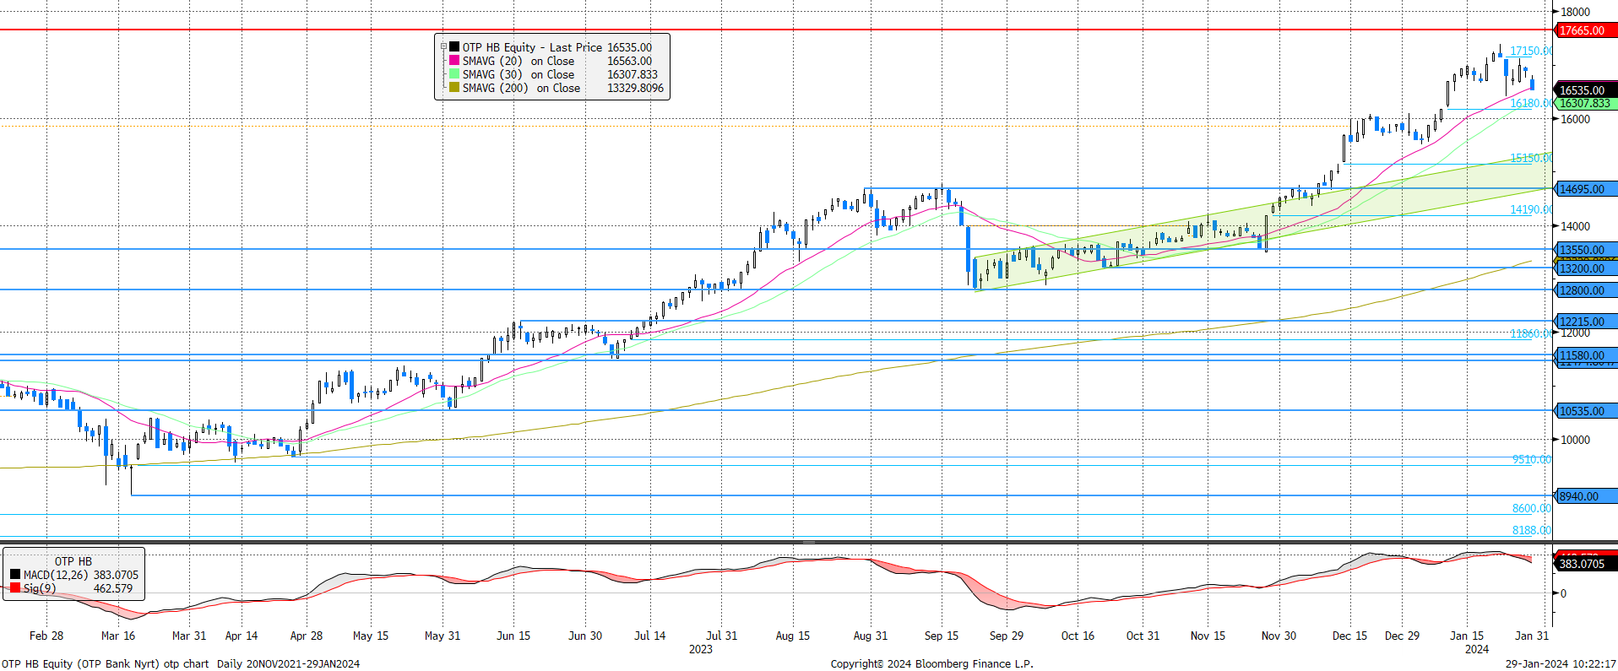This screenshot has height=671, width=1618.
Task: Click the 2023 year label on time axis
Action: click(x=701, y=649)
